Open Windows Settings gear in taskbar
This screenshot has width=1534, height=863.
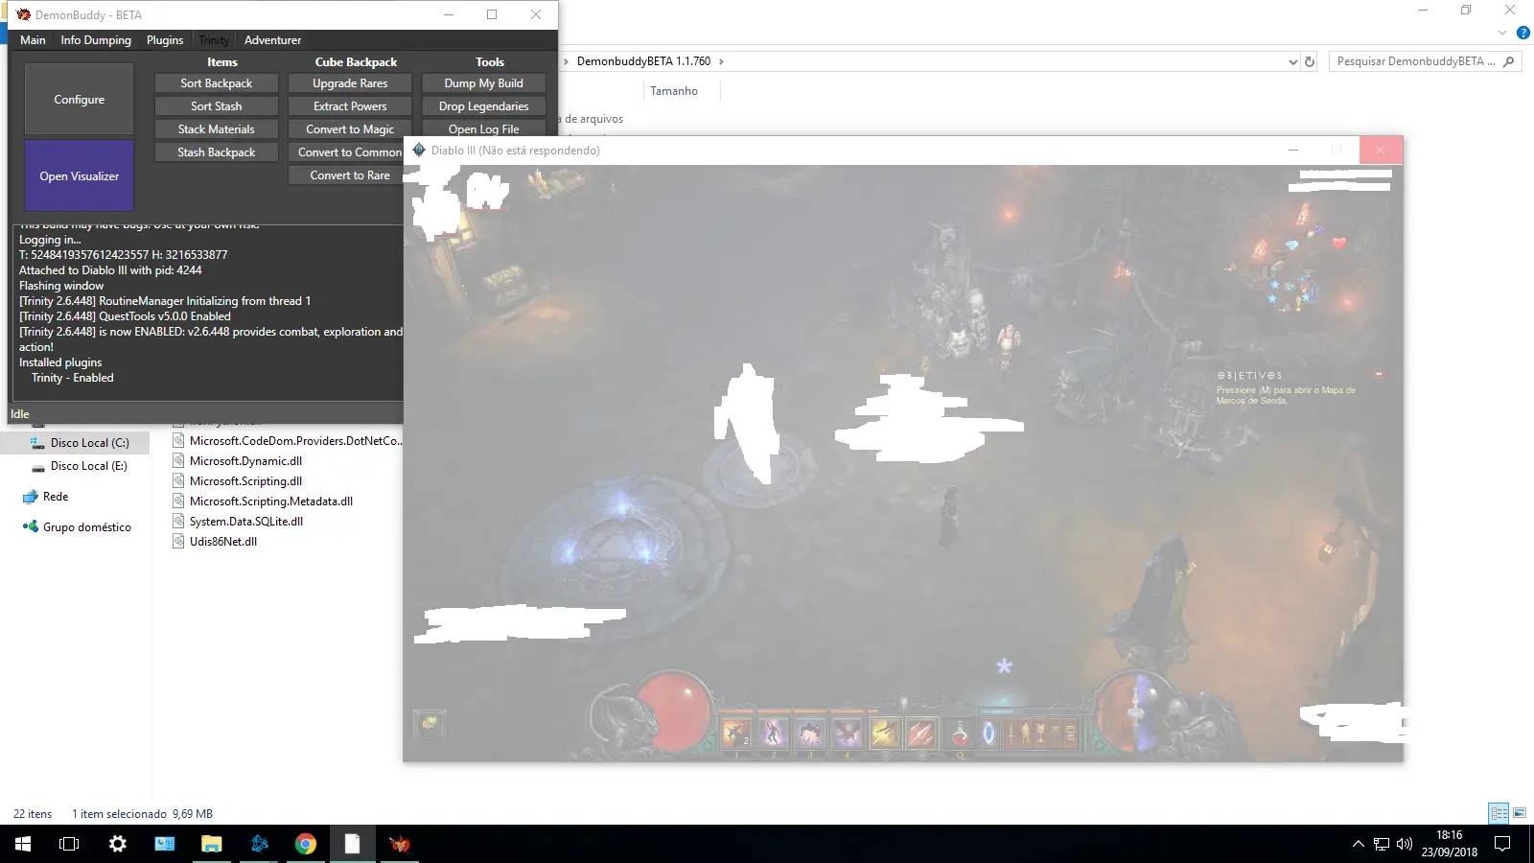point(117,844)
